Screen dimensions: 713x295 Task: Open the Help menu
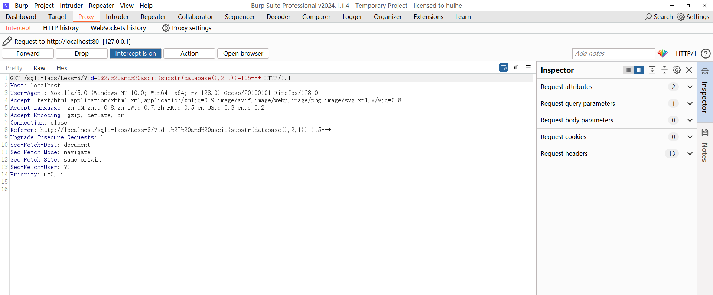146,6
